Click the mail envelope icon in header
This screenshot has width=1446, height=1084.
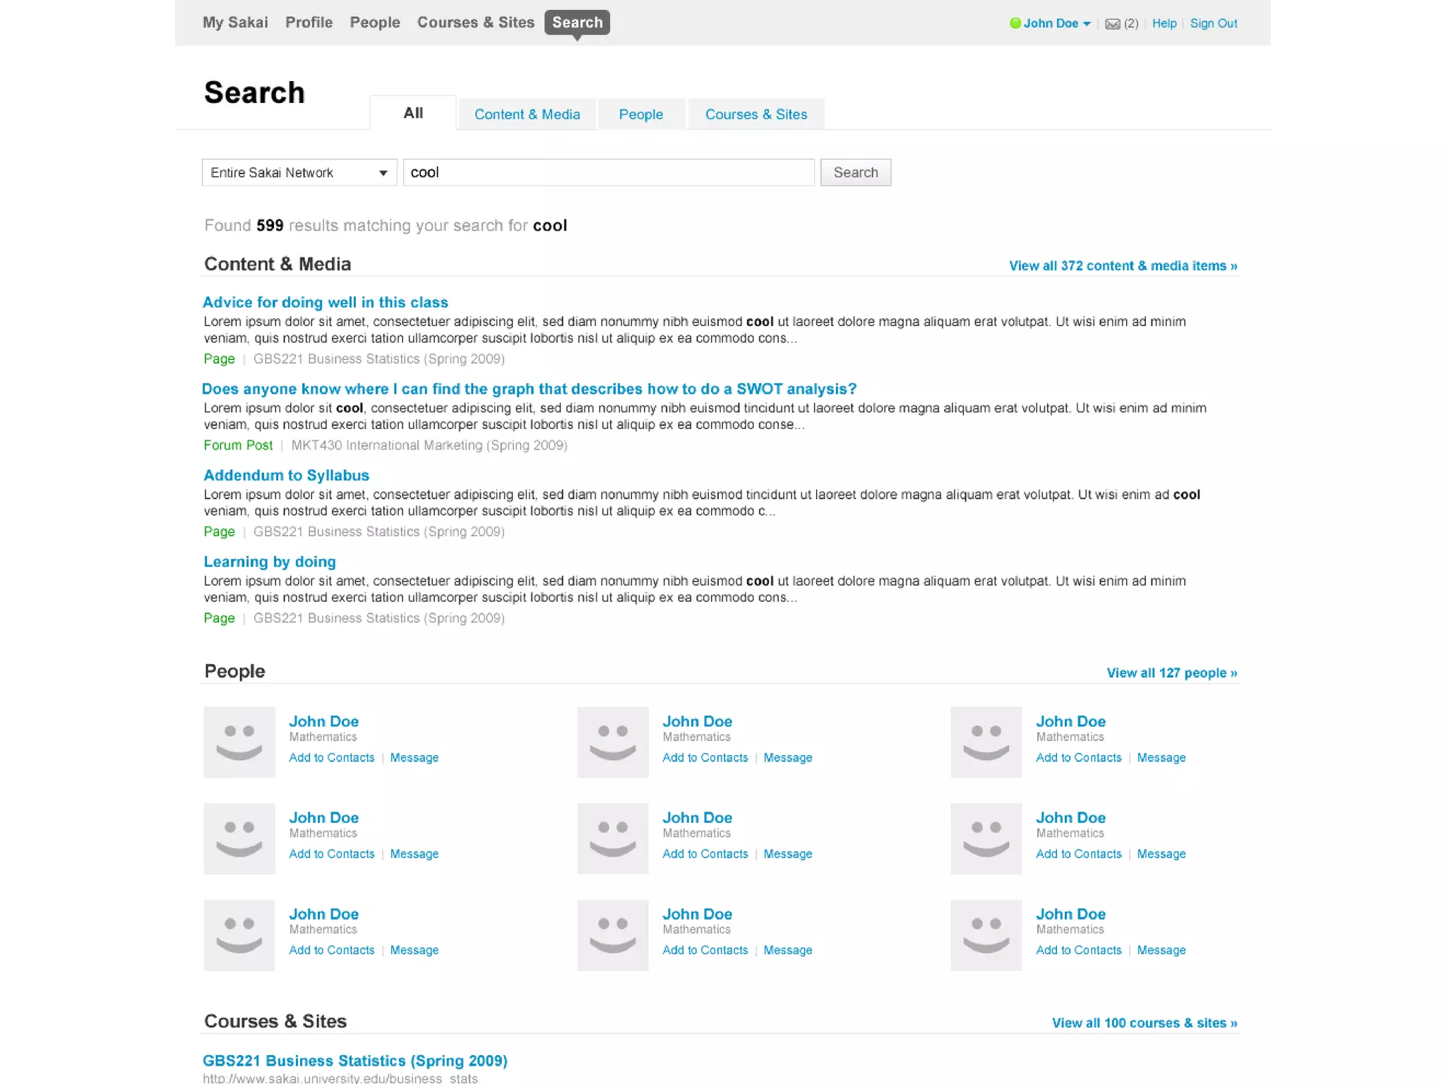pyautogui.click(x=1112, y=24)
